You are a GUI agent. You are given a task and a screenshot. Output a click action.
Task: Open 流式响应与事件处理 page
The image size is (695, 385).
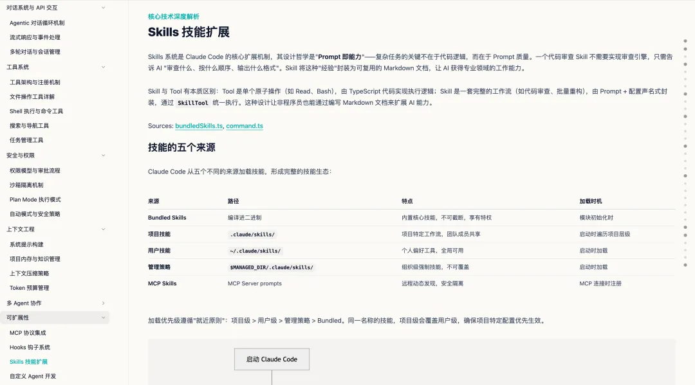pos(35,38)
